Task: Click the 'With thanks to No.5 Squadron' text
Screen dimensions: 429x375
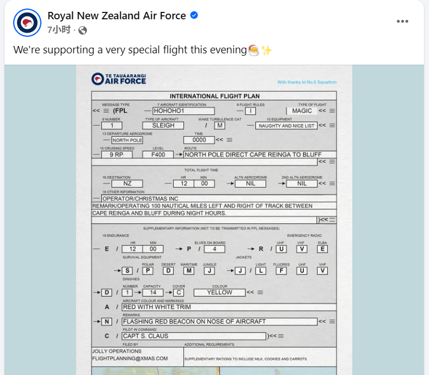Action: tap(307, 82)
